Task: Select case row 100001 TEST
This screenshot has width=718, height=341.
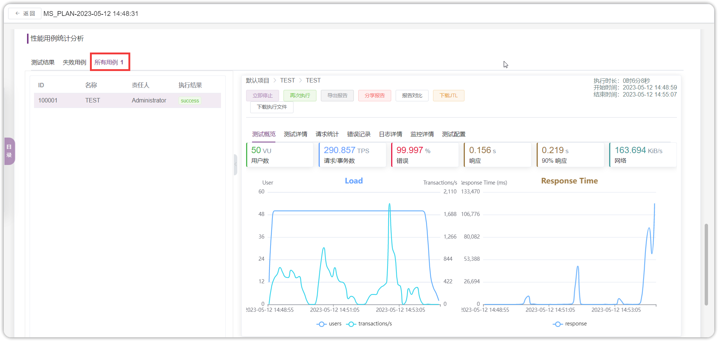Action: [x=127, y=100]
